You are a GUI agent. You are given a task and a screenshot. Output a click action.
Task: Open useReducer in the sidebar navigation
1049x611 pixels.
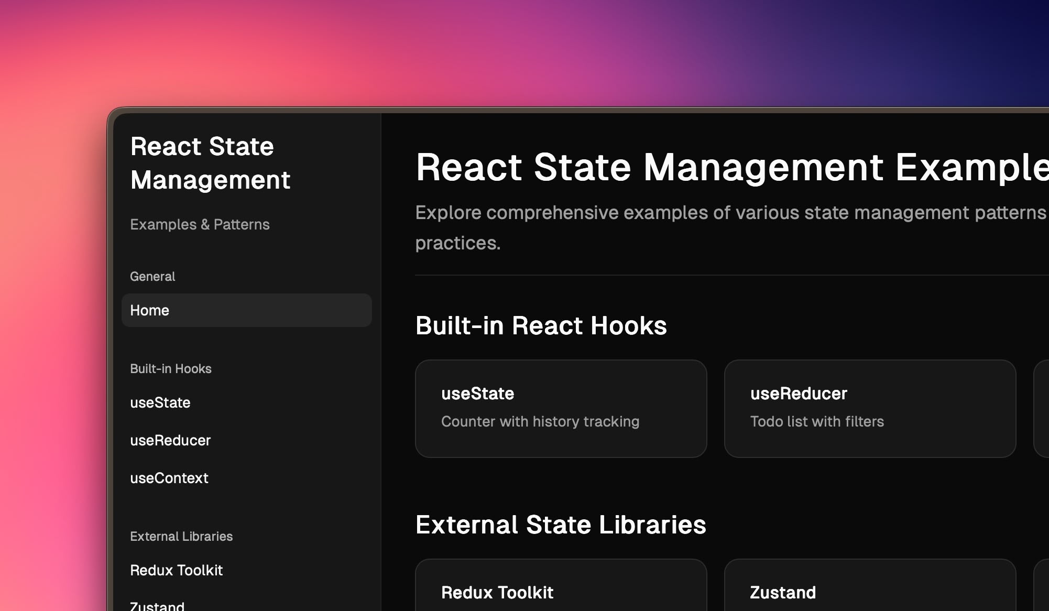[170, 440]
